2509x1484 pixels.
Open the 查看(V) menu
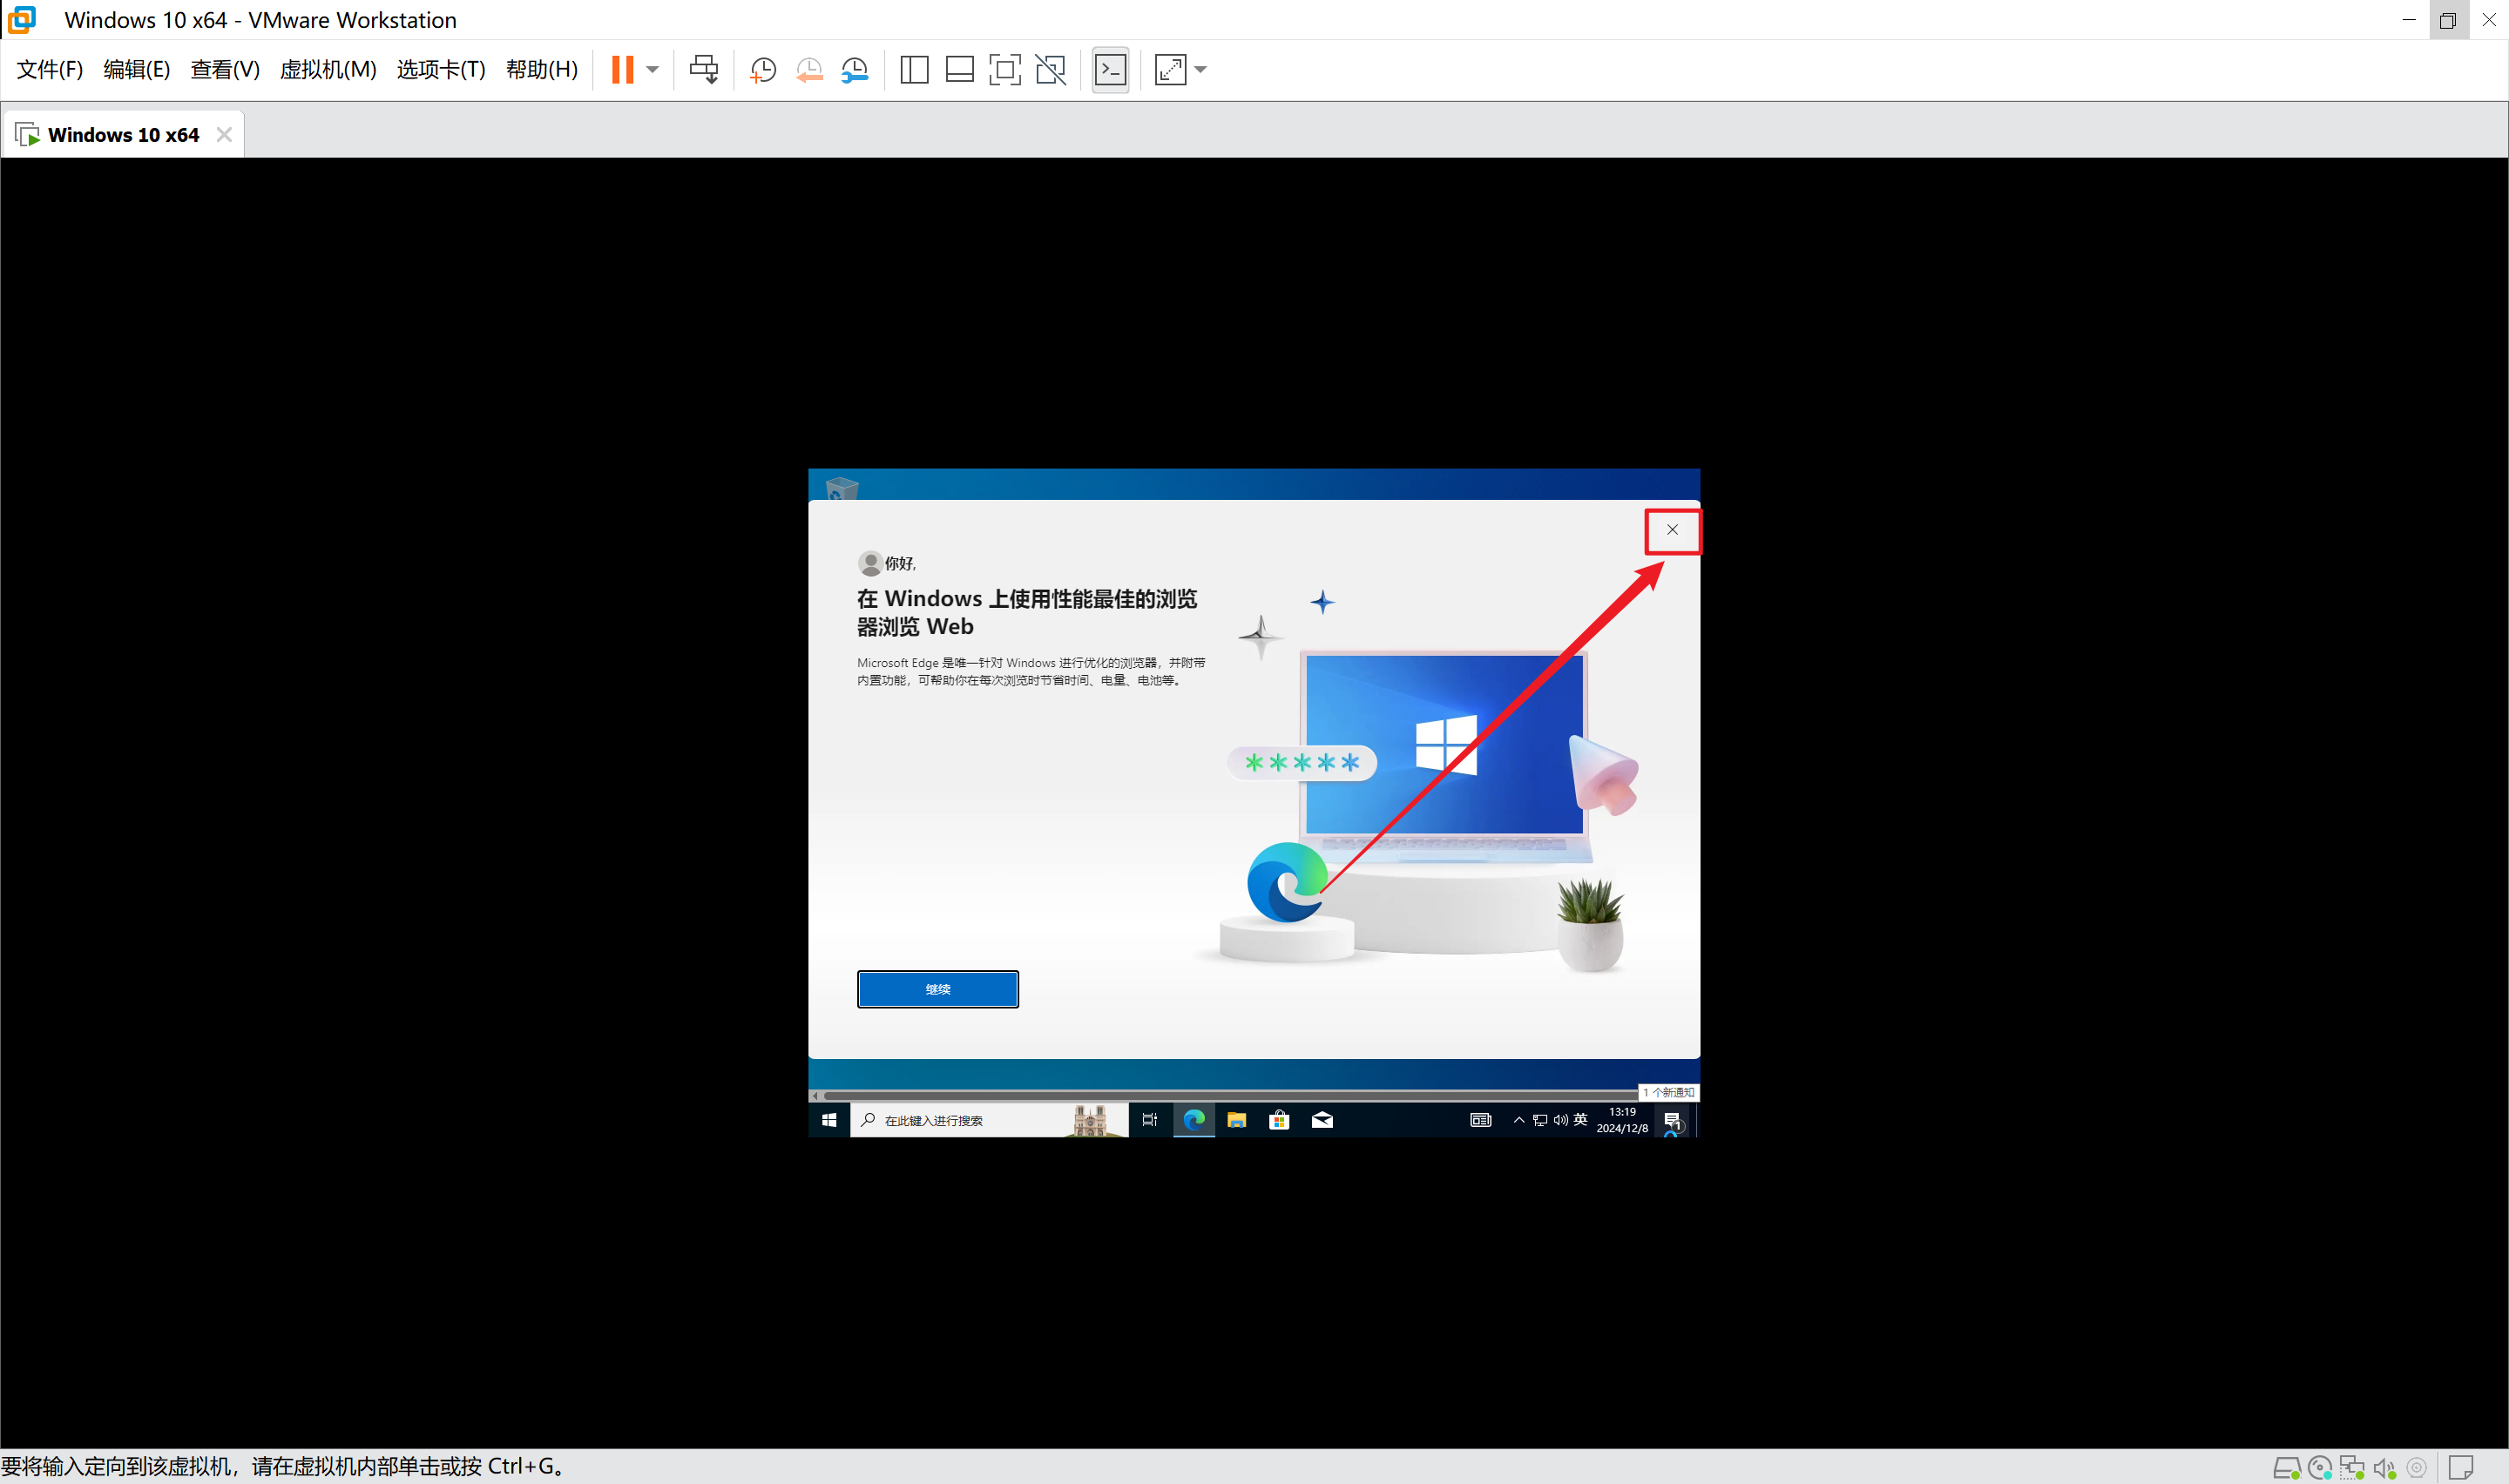[x=225, y=69]
